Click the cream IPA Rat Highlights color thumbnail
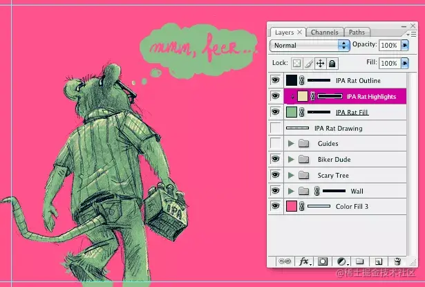This screenshot has width=425, height=287. click(x=303, y=96)
